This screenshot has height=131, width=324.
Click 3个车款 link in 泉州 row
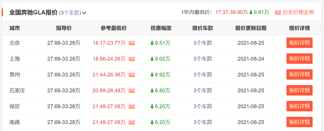[203, 75]
